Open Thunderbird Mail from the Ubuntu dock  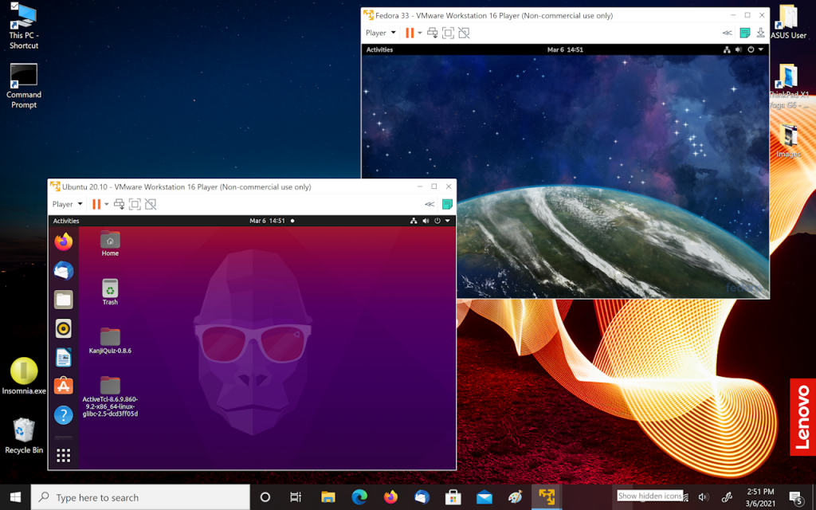point(64,271)
